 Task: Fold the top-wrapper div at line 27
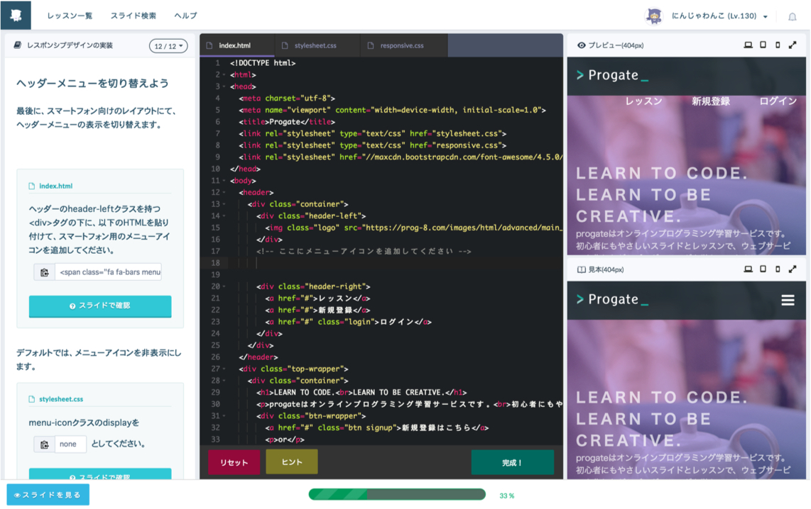point(224,369)
